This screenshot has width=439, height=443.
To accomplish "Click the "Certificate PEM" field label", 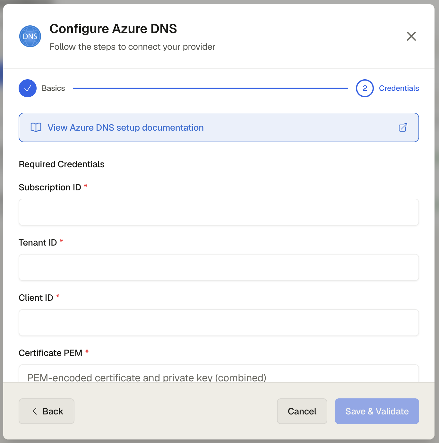I will click(x=51, y=353).
